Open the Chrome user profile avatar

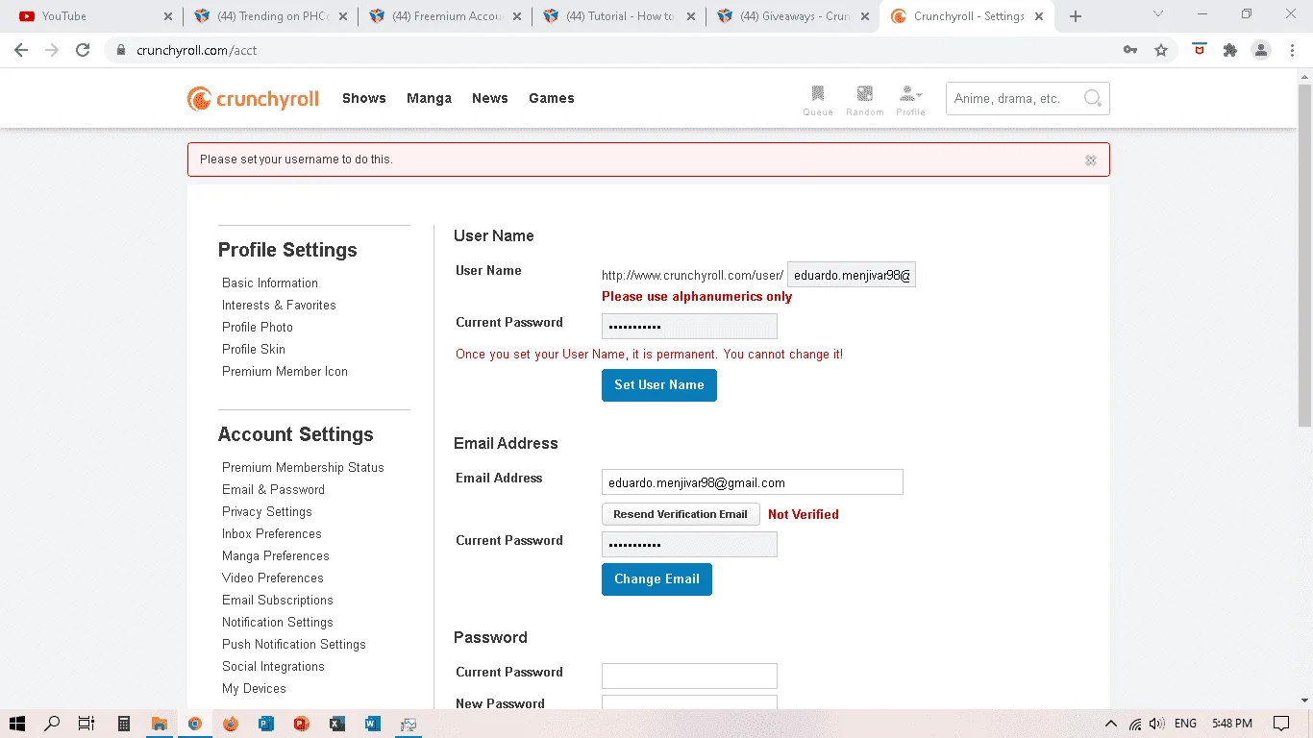tap(1261, 50)
